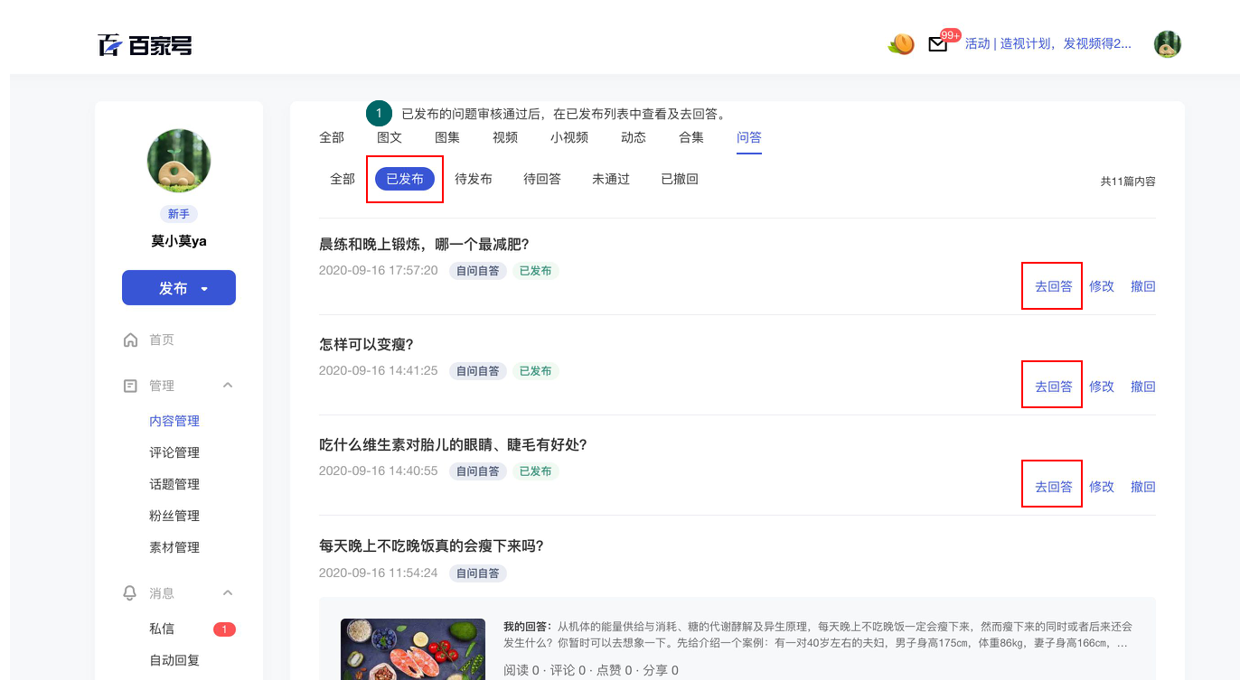Switch to the 全部 content type tab
Screen dimensions: 1240x680
[x=332, y=137]
